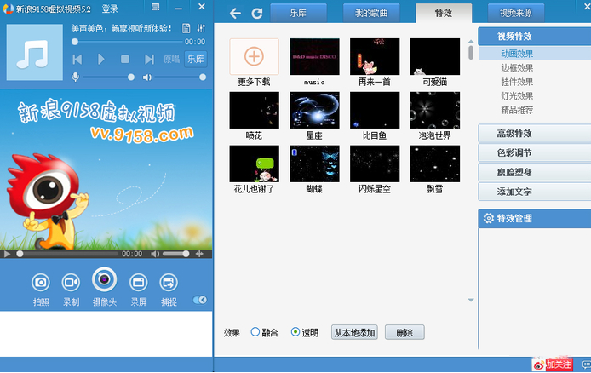Select the 可爱猫 effect thumbnail

(x=435, y=56)
